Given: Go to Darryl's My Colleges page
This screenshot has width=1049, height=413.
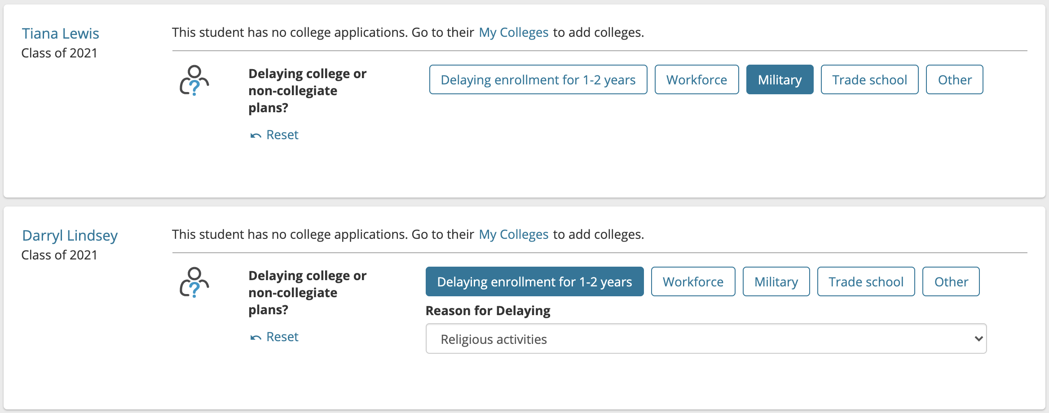Looking at the screenshot, I should tap(514, 234).
